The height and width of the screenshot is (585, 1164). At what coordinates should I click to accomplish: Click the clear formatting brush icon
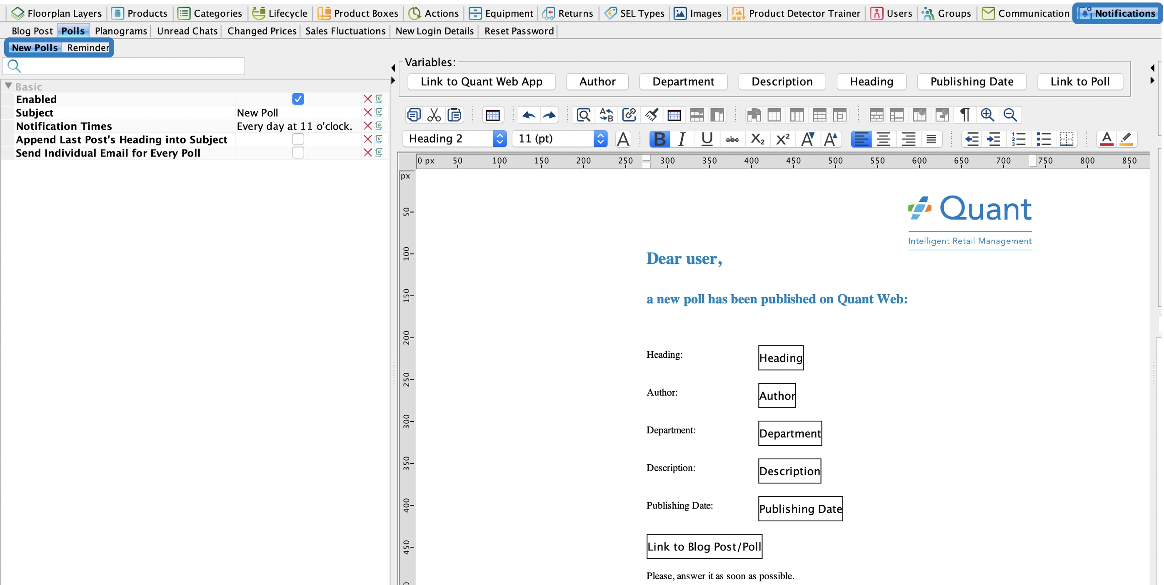point(651,115)
